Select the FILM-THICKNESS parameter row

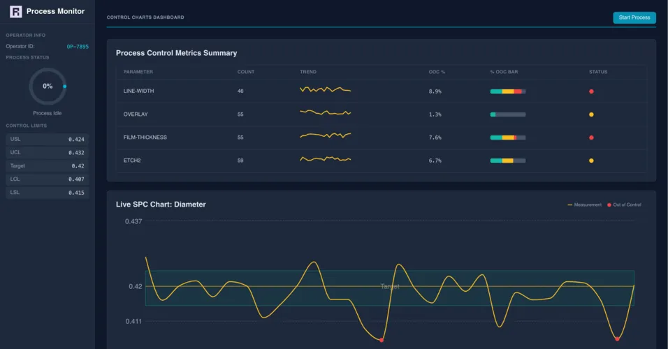pyautogui.click(x=382, y=138)
